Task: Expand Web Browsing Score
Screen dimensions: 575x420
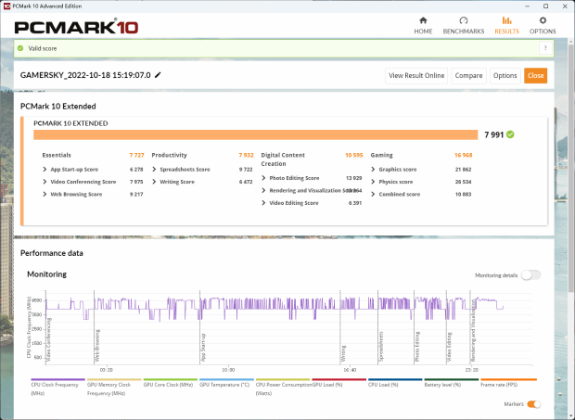Action: point(45,195)
